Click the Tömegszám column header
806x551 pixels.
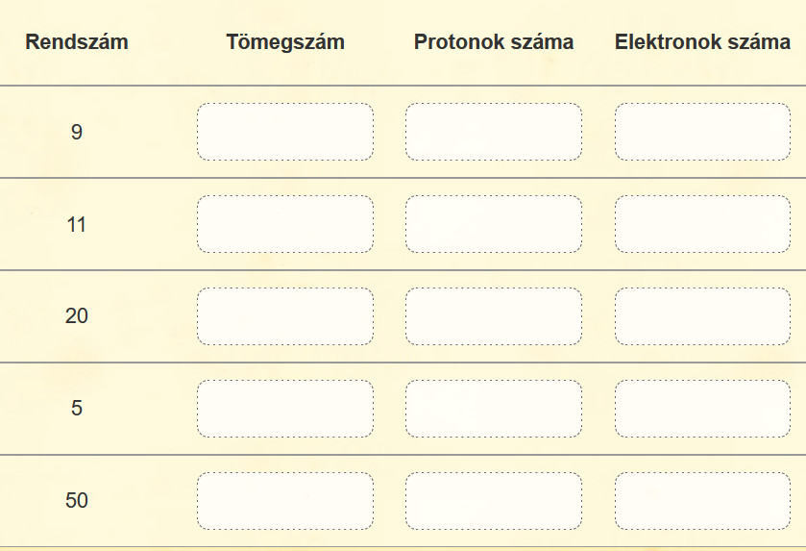coord(285,42)
